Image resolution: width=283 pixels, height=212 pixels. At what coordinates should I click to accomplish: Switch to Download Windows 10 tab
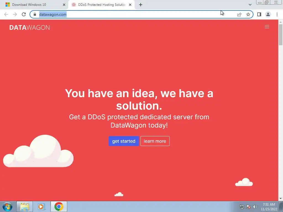tap(34, 5)
